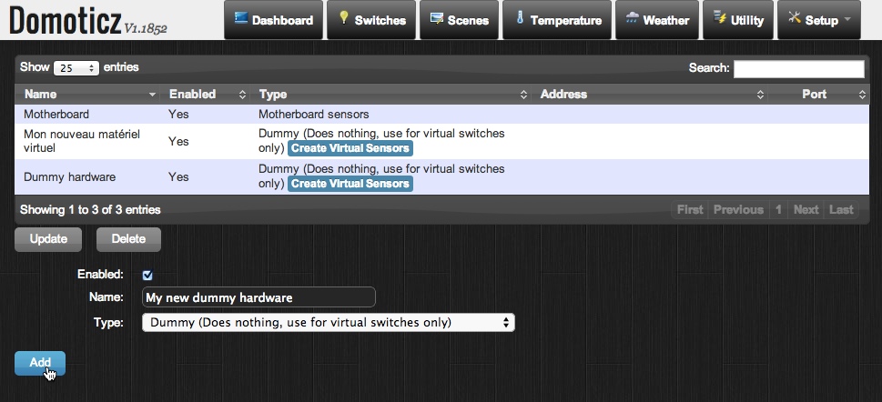The height and width of the screenshot is (402, 882).
Task: Click the Switches light bulb icon
Action: tap(344, 18)
